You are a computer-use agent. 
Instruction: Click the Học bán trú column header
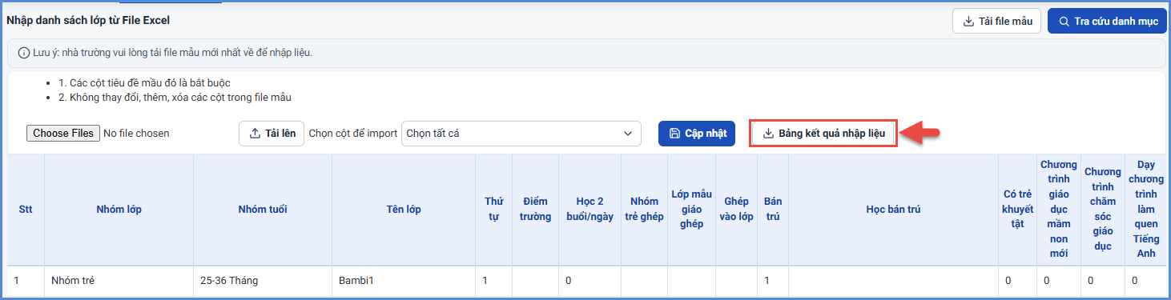pos(893,210)
